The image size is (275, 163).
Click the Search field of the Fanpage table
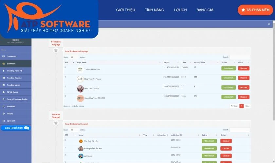[240, 57]
